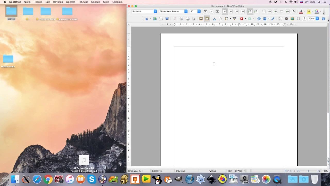Click zoom-in plus on status bar
This screenshot has width=330, height=186.
click(319, 171)
